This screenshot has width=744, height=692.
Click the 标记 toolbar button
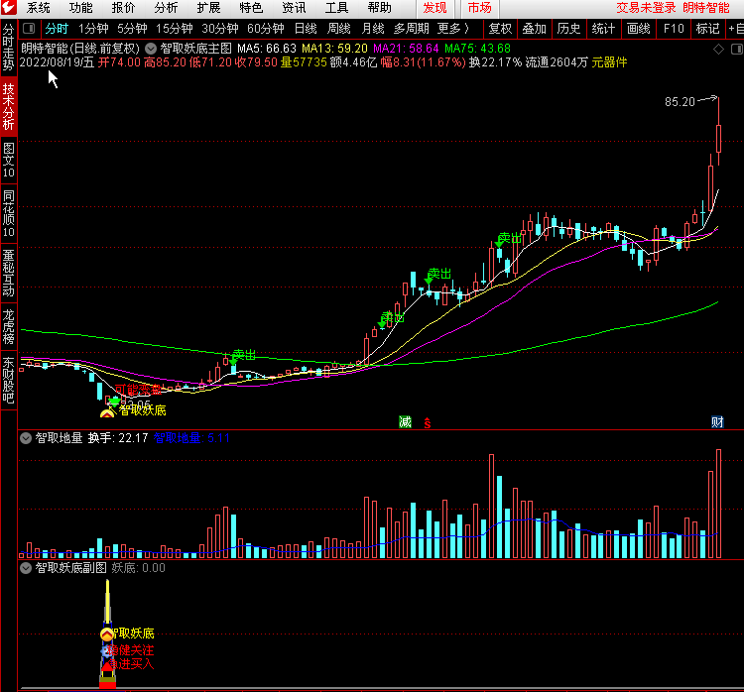(708, 29)
